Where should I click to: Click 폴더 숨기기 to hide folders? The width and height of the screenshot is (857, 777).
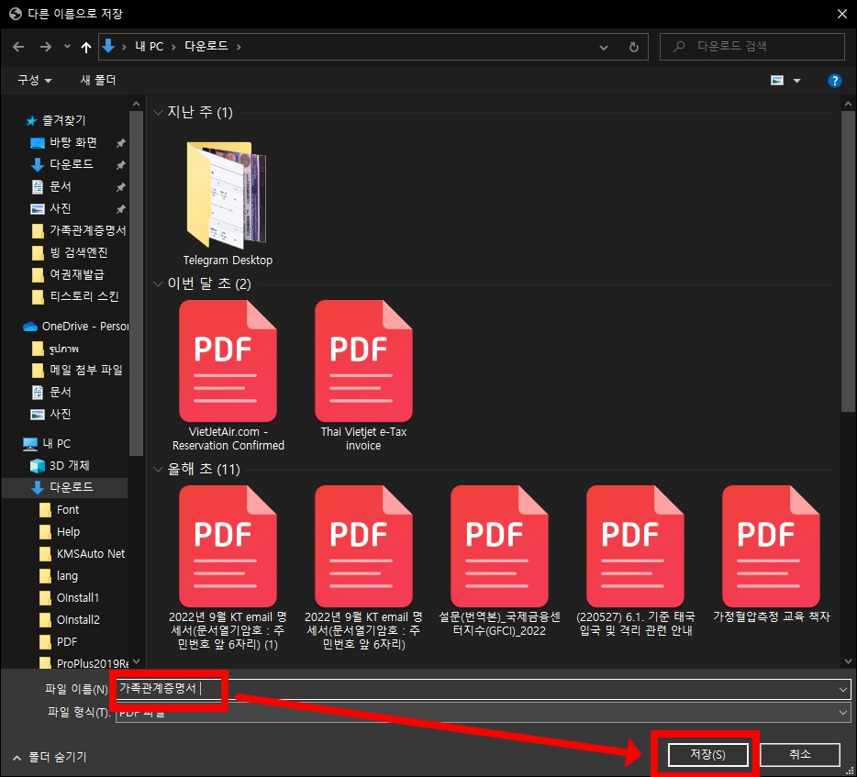point(50,758)
